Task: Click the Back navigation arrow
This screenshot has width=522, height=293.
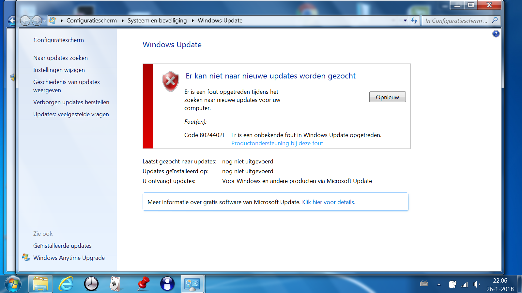Action: click(25, 21)
